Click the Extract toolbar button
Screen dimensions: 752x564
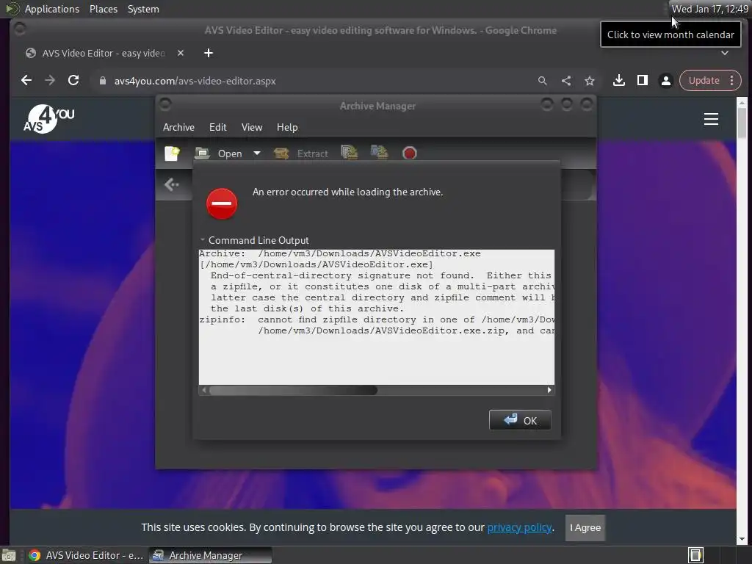[301, 153]
